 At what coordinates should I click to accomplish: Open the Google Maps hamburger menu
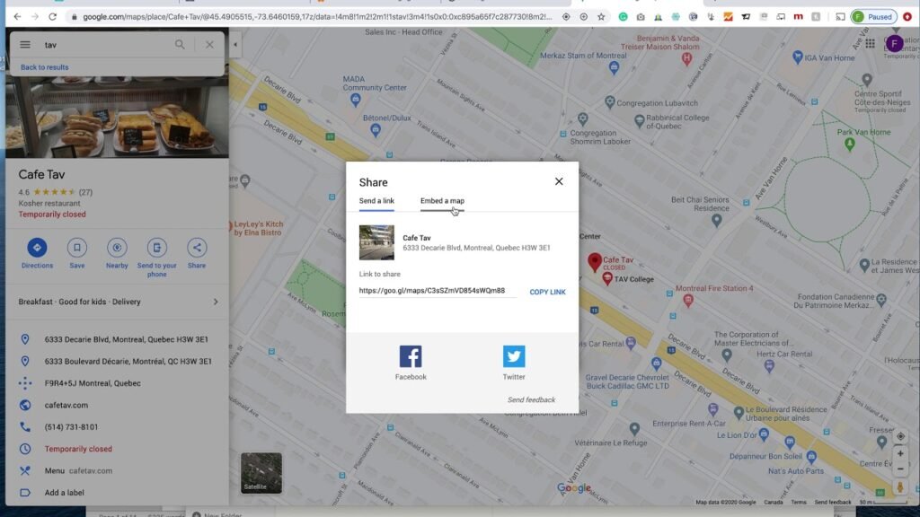(x=24, y=45)
